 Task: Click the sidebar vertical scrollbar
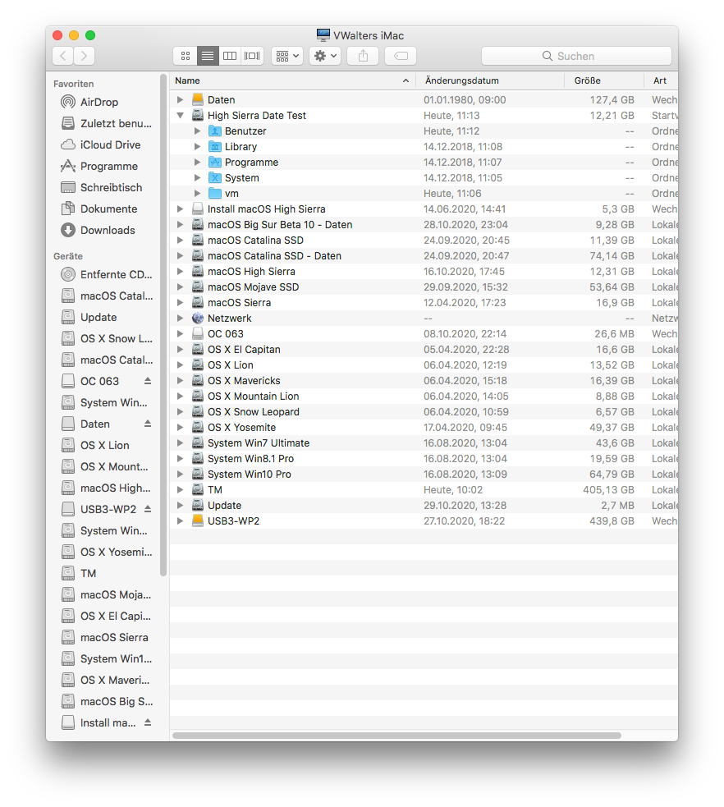(x=163, y=325)
